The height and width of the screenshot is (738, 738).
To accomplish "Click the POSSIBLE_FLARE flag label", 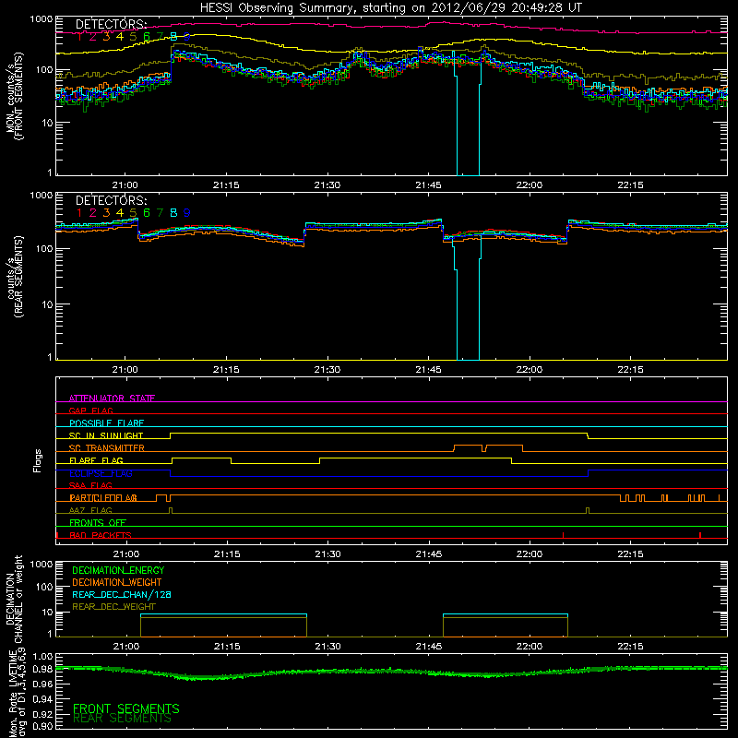I will click(x=106, y=423).
